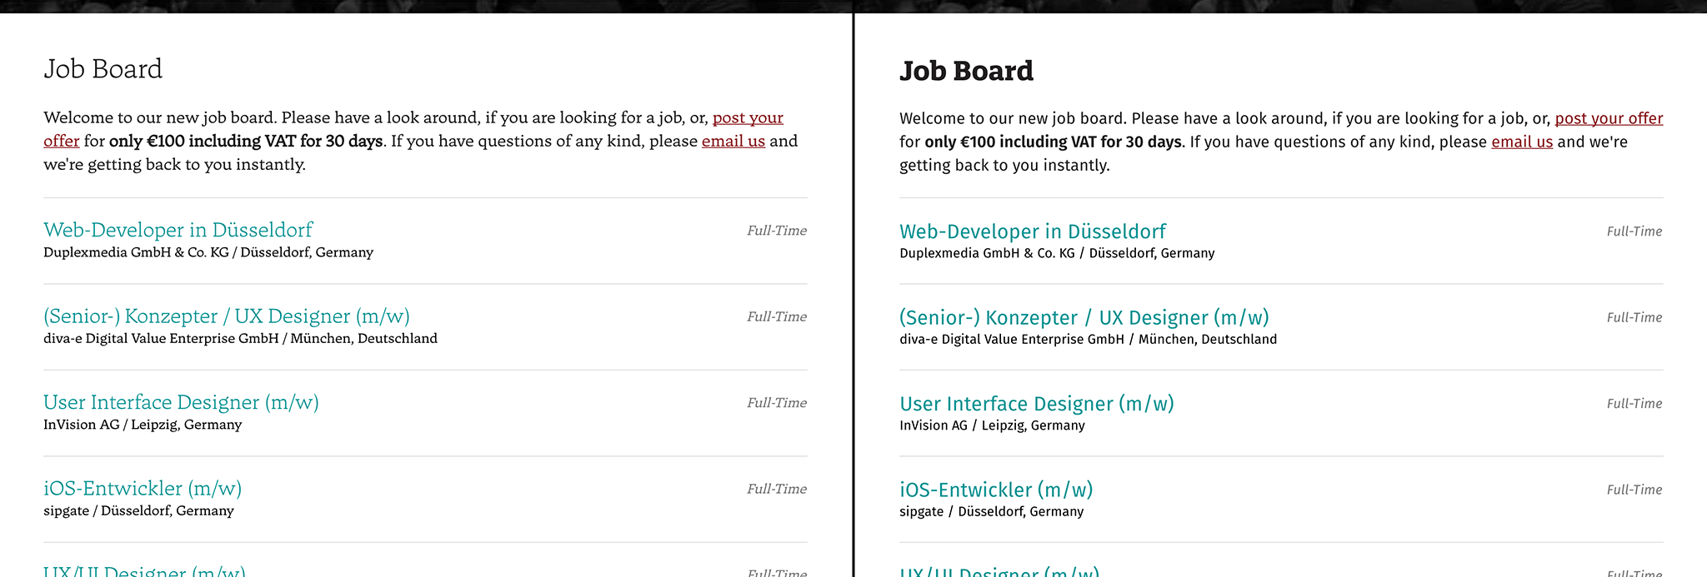Open Web-Developer in Düsseldorf job in left pane

coord(178,230)
